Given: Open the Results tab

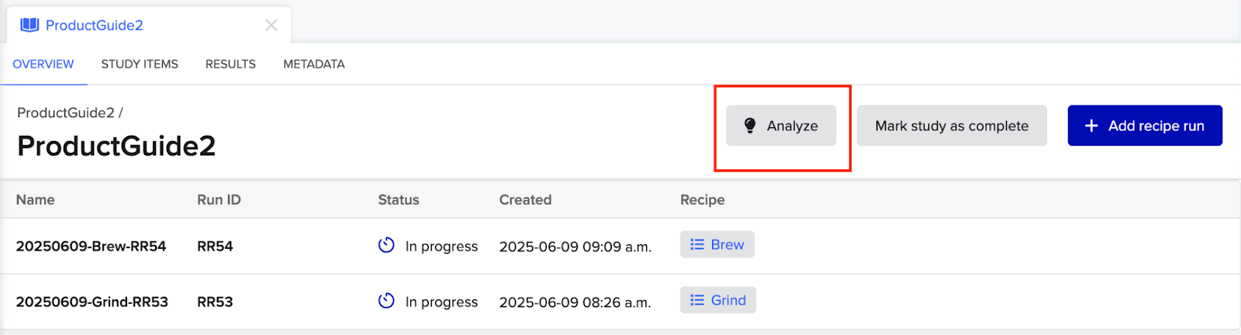Looking at the screenshot, I should pyautogui.click(x=230, y=64).
